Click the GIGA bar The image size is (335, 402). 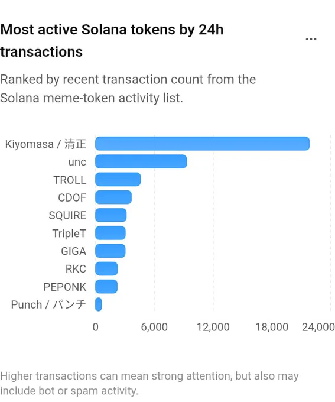(110, 251)
